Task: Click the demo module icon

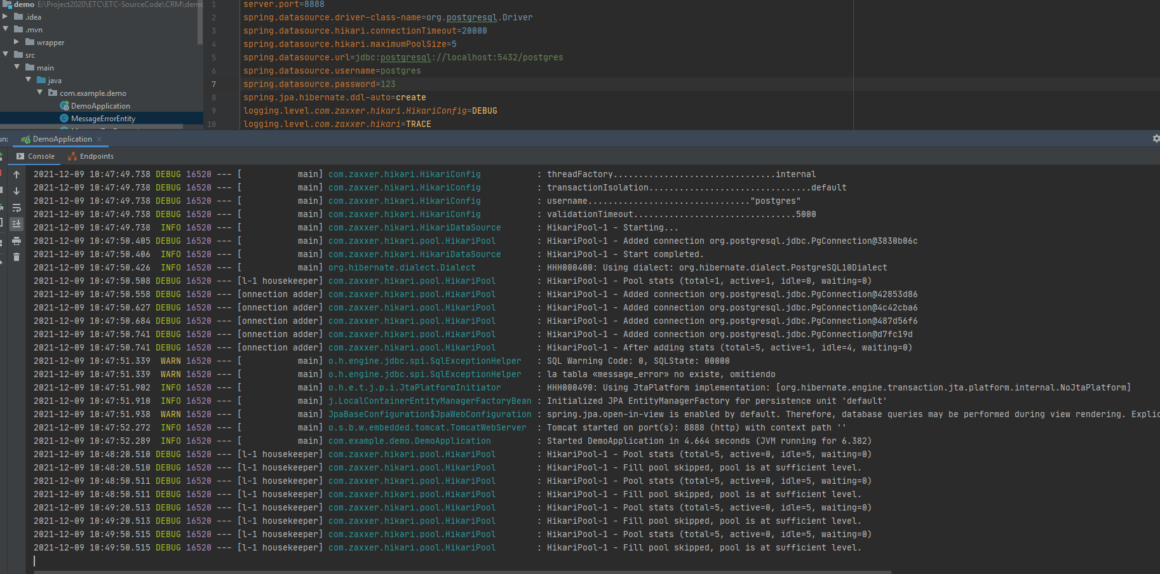Action: point(7,4)
